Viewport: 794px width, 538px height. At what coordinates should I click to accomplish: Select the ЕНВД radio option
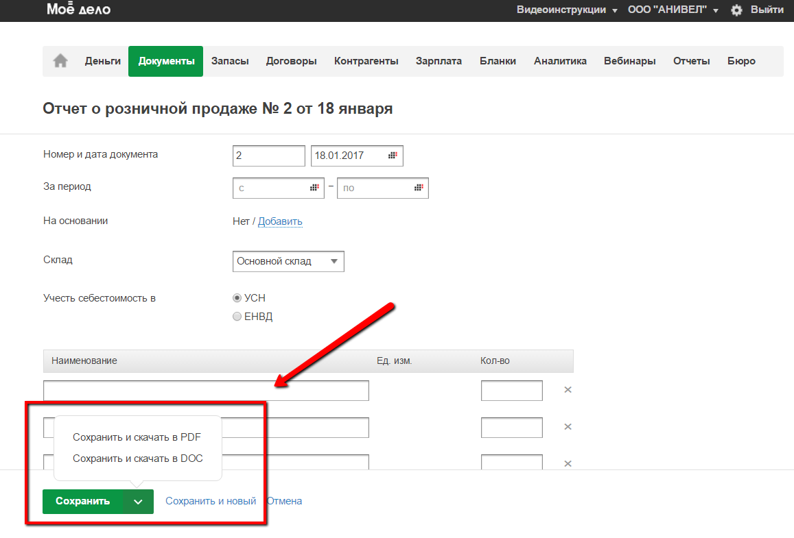point(237,317)
